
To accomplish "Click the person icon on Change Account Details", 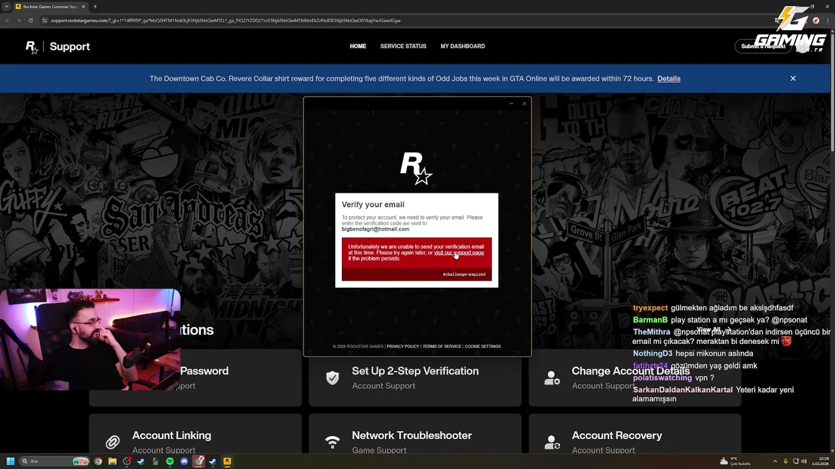I will coord(552,378).
